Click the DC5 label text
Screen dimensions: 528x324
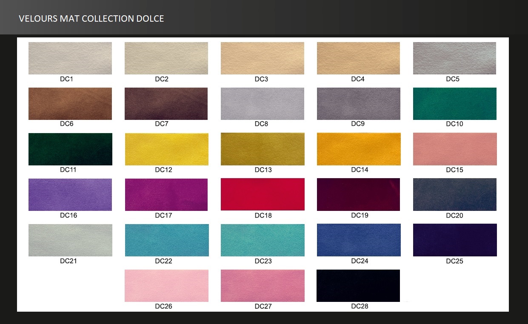(453, 79)
